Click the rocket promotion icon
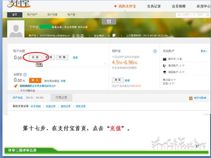Screen dimensions: 211x158 (16, 86)
